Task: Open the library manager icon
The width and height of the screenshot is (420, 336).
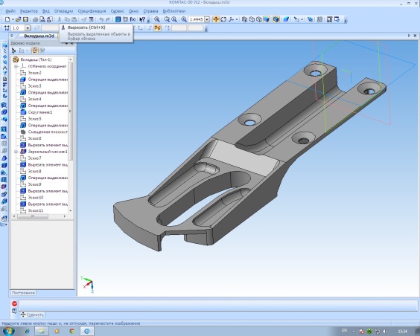Action: click(x=118, y=19)
